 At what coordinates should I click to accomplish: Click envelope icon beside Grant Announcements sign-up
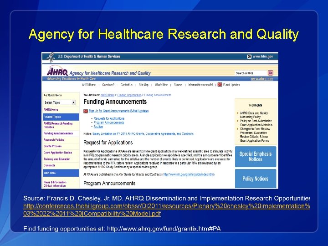tap(86, 111)
